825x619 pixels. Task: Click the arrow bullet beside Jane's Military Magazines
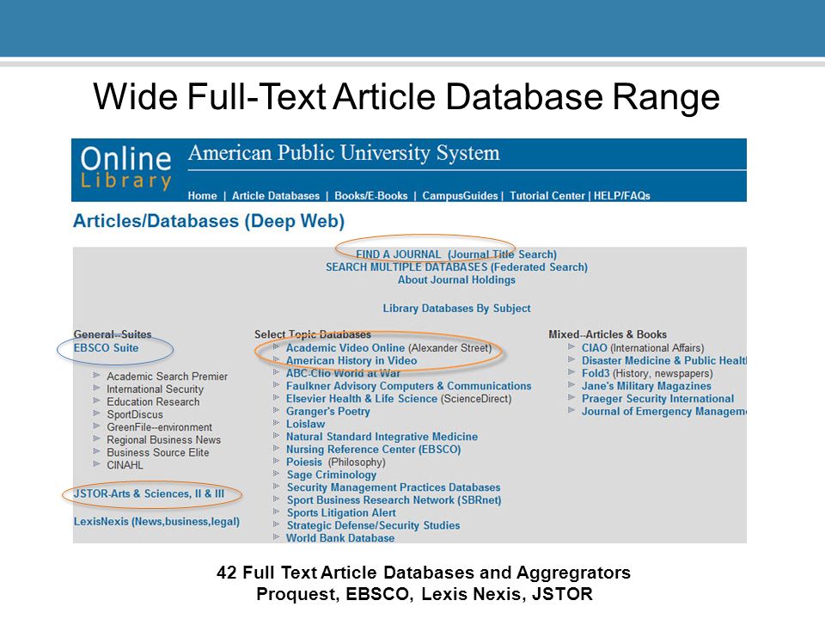click(572, 385)
